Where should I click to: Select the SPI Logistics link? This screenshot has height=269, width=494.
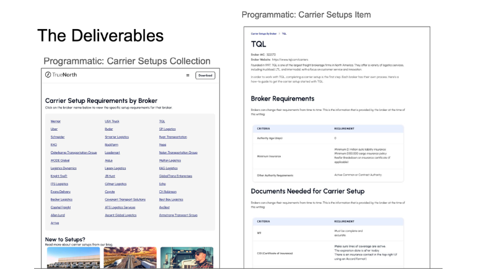point(167,129)
